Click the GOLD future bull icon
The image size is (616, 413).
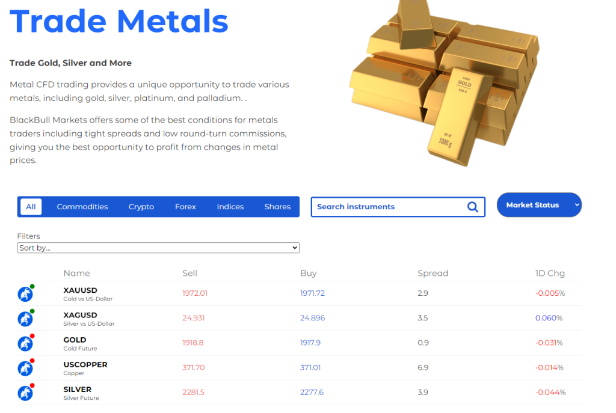(25, 343)
